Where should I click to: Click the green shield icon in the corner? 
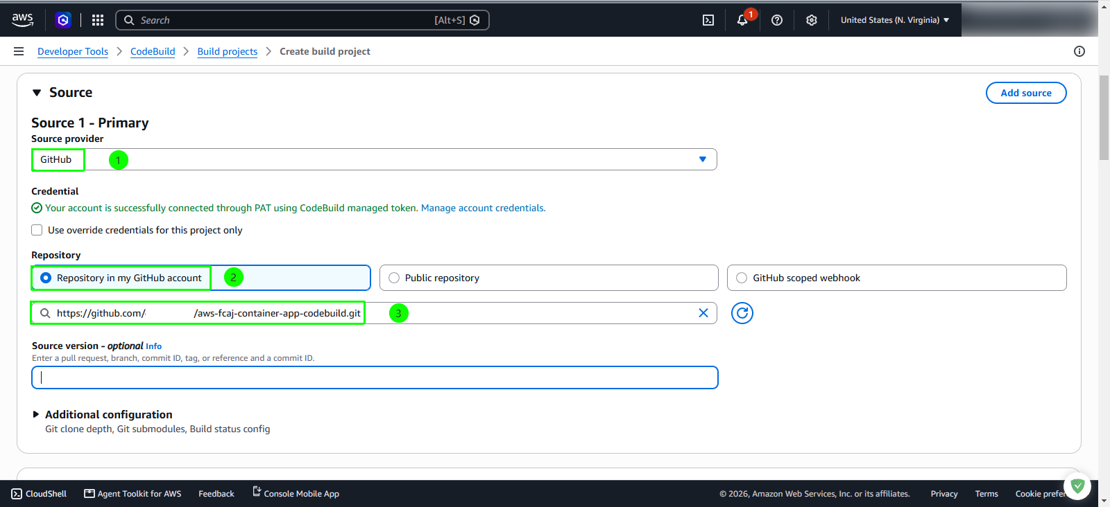click(1077, 486)
